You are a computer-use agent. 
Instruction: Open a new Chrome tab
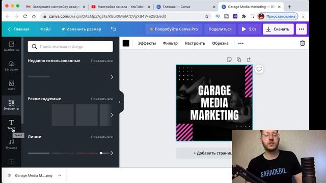pyautogui.click(x=289, y=7)
